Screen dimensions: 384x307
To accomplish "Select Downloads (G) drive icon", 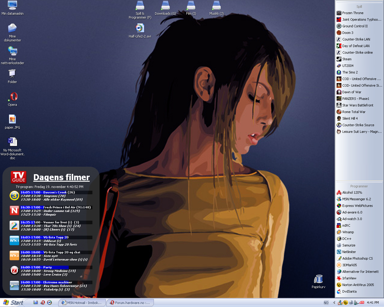I will point(165,8).
